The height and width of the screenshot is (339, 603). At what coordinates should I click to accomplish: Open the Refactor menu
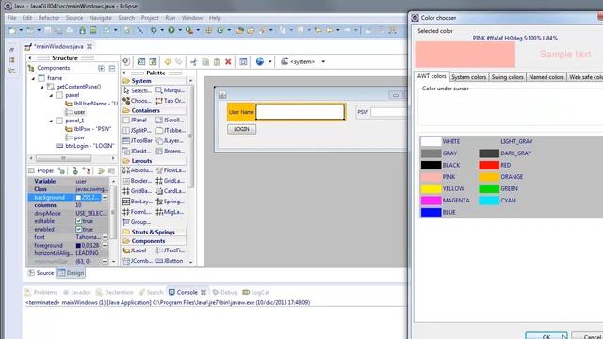click(49, 18)
